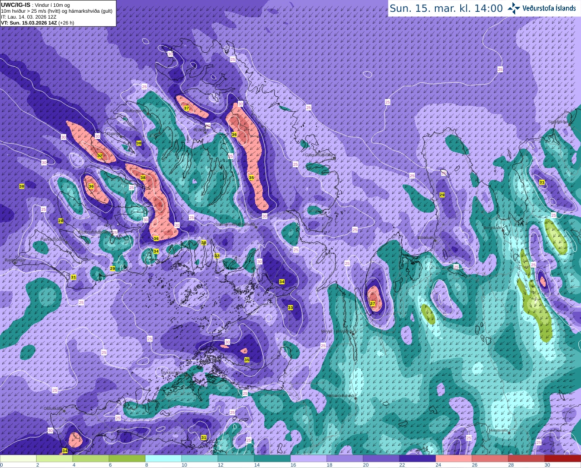Click the '10m hviður > 25 m/s' description line
Viewport: 581px width, 468px height.
pos(57,11)
